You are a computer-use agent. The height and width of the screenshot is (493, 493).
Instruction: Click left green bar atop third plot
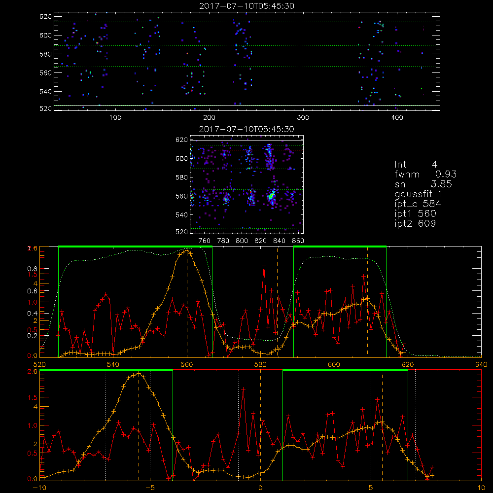(x=135, y=246)
